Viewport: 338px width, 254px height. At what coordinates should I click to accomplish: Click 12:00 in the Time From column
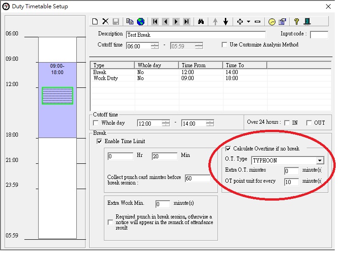[188, 72]
